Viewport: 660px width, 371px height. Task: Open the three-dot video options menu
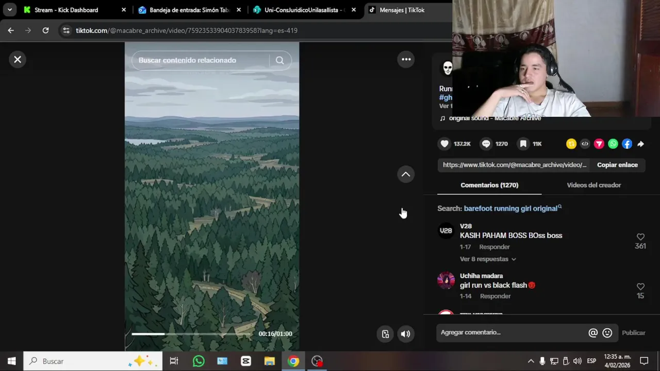click(406, 59)
